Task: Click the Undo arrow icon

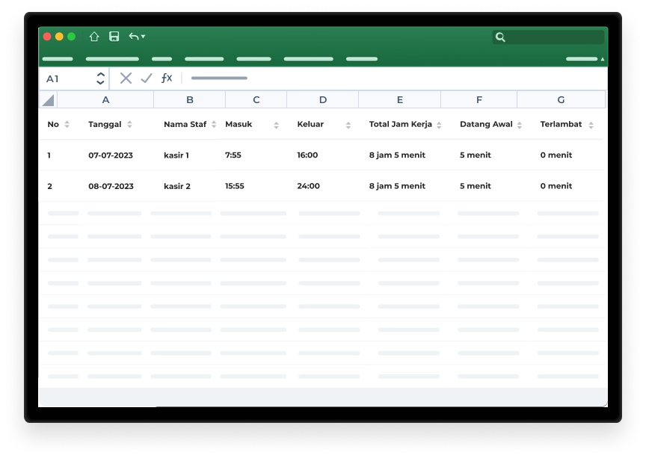Action: click(133, 37)
